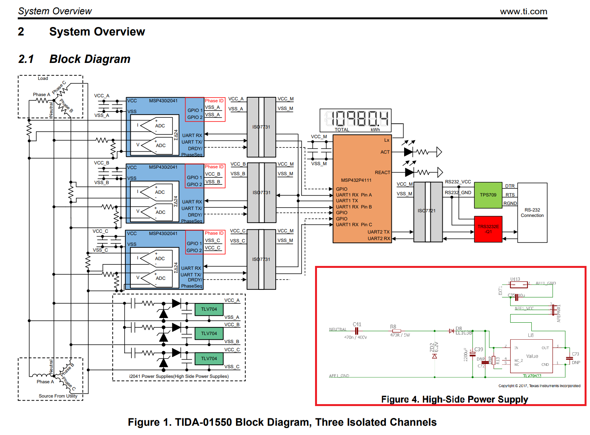590x435 pixels.
Task: Select the '2.1 Block Diagram' subsection heading
Action: tap(74, 59)
